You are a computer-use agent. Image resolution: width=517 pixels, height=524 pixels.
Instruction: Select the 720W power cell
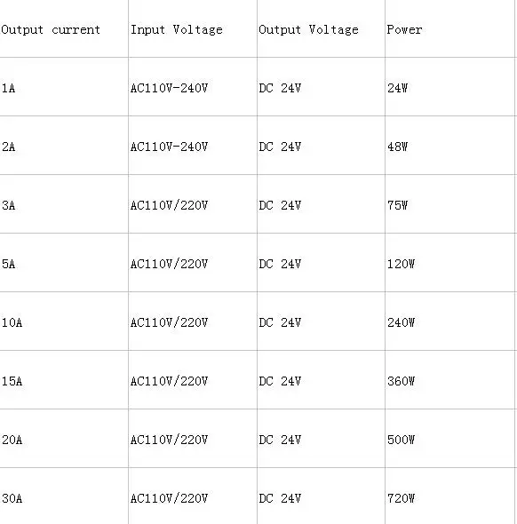click(449, 496)
